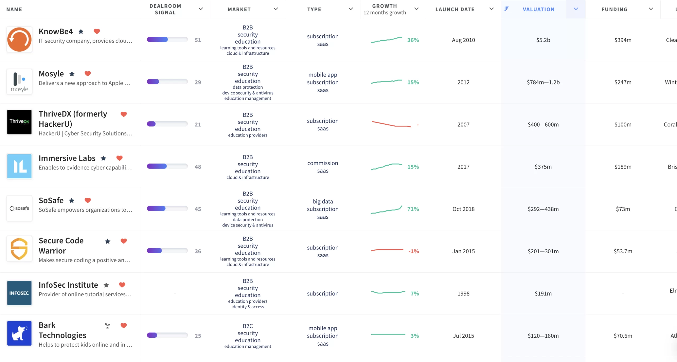Click the ThriveDX black logo
The width and height of the screenshot is (677, 362).
[x=19, y=122]
